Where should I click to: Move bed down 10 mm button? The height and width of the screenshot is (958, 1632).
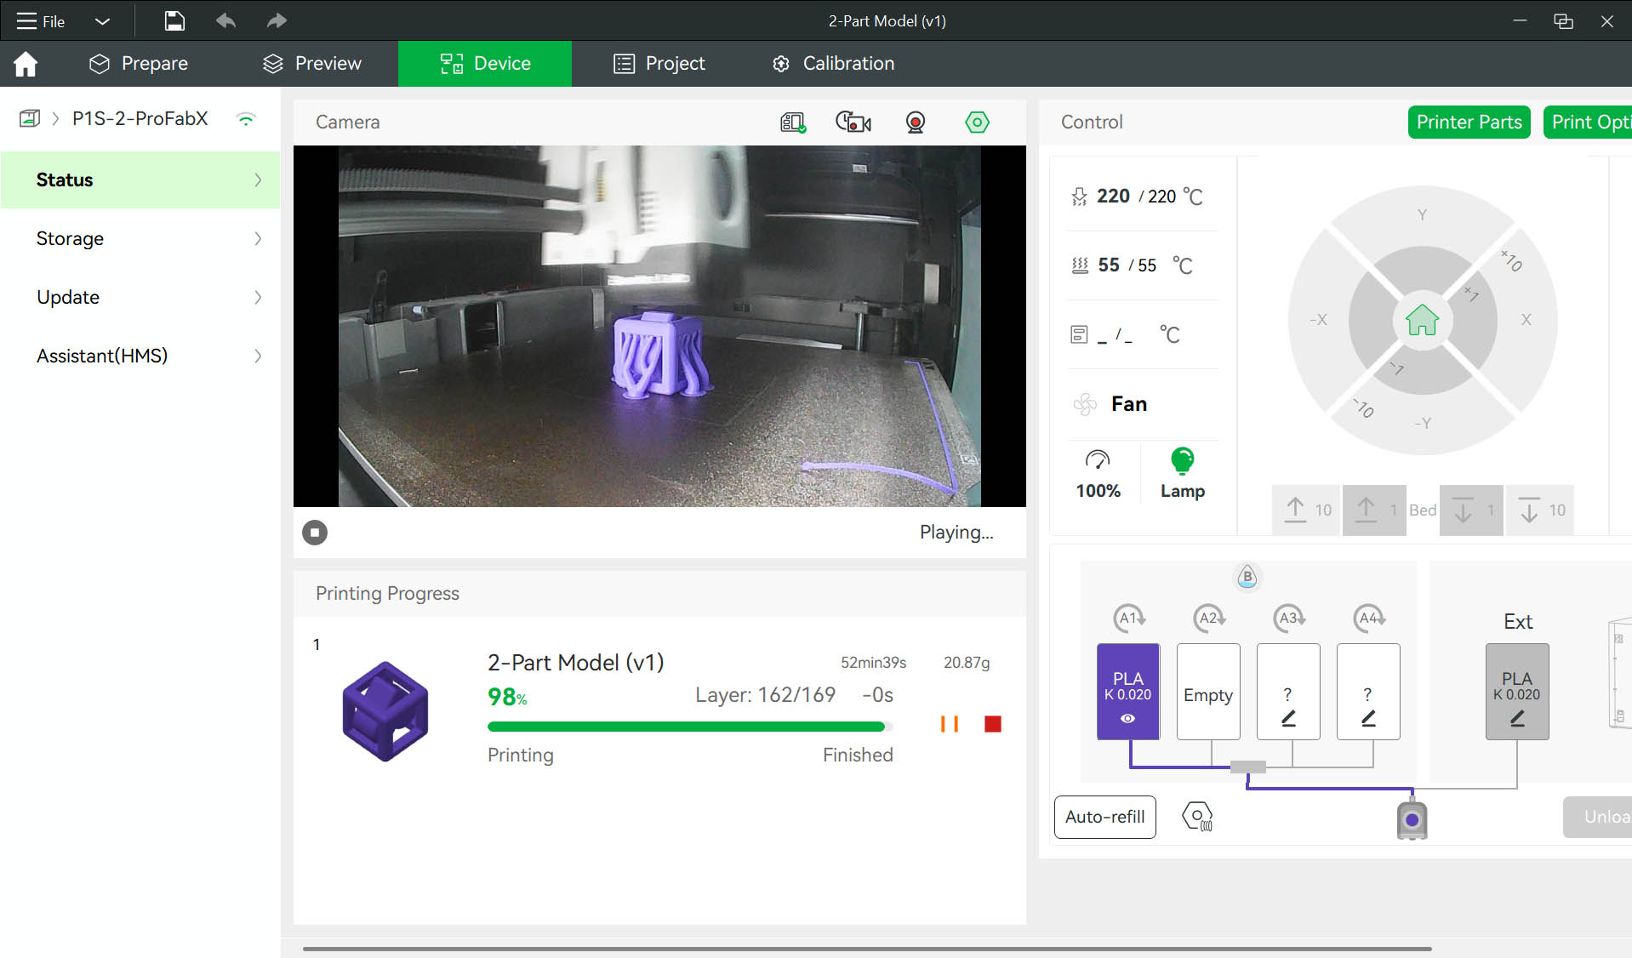[1540, 510]
